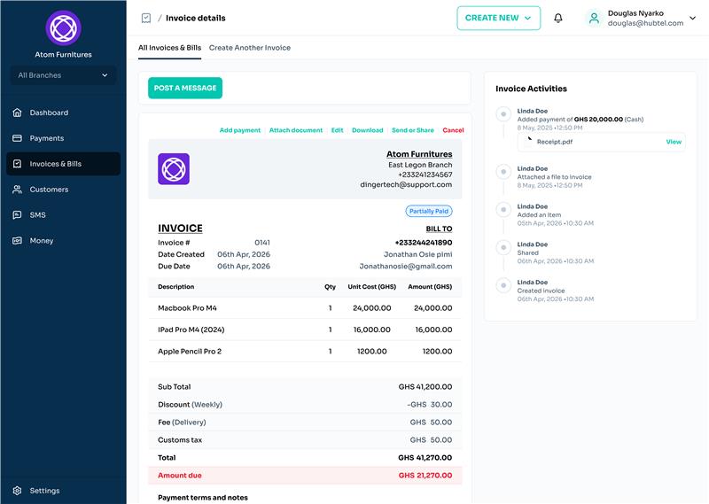This screenshot has height=504, width=709.
Task: Click the Payments card icon in sidebar
Action: [18, 138]
